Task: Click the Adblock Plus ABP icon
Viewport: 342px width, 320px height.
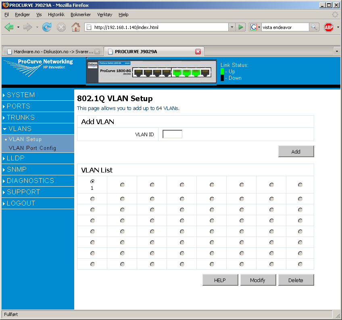Action: coord(328,27)
